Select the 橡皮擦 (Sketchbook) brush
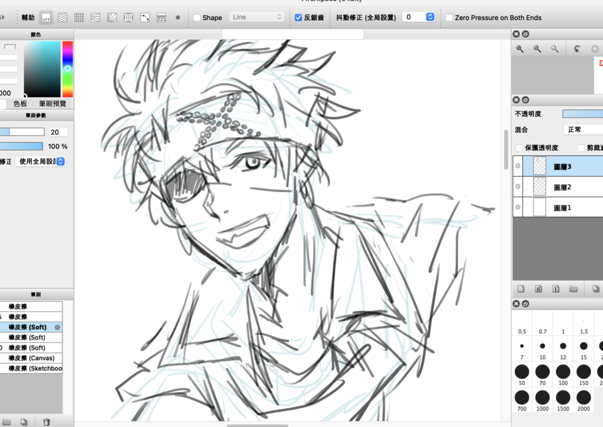 pyautogui.click(x=31, y=369)
